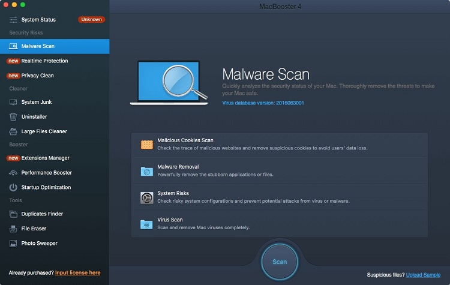The width and height of the screenshot is (450, 285).
Task: Click the Startup Optimization power icon
Action: tap(13, 187)
